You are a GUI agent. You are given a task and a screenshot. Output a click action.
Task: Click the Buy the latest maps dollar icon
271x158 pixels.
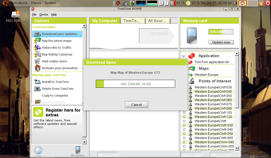(37, 41)
